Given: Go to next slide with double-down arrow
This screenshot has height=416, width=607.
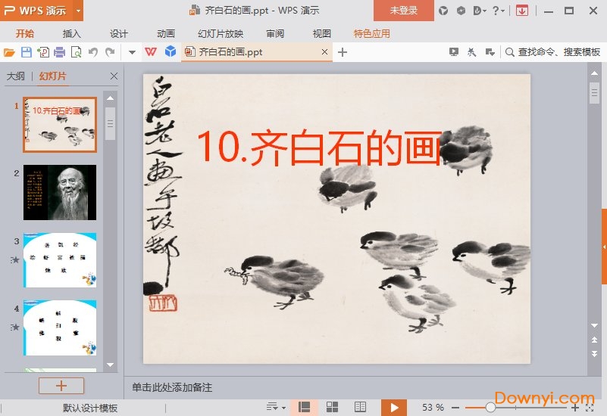Looking at the screenshot, I should [595, 354].
